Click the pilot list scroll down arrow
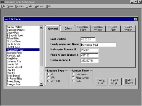Image resolution: width=142 pixels, height=106 pixels. click(41, 84)
